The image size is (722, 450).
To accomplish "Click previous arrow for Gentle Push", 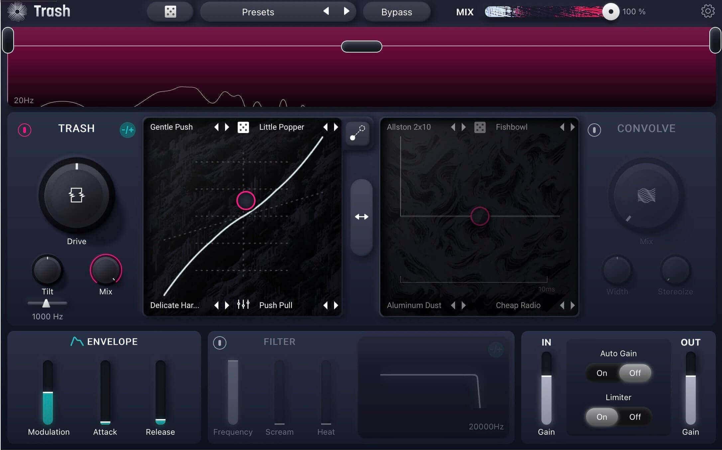I will [x=216, y=127].
